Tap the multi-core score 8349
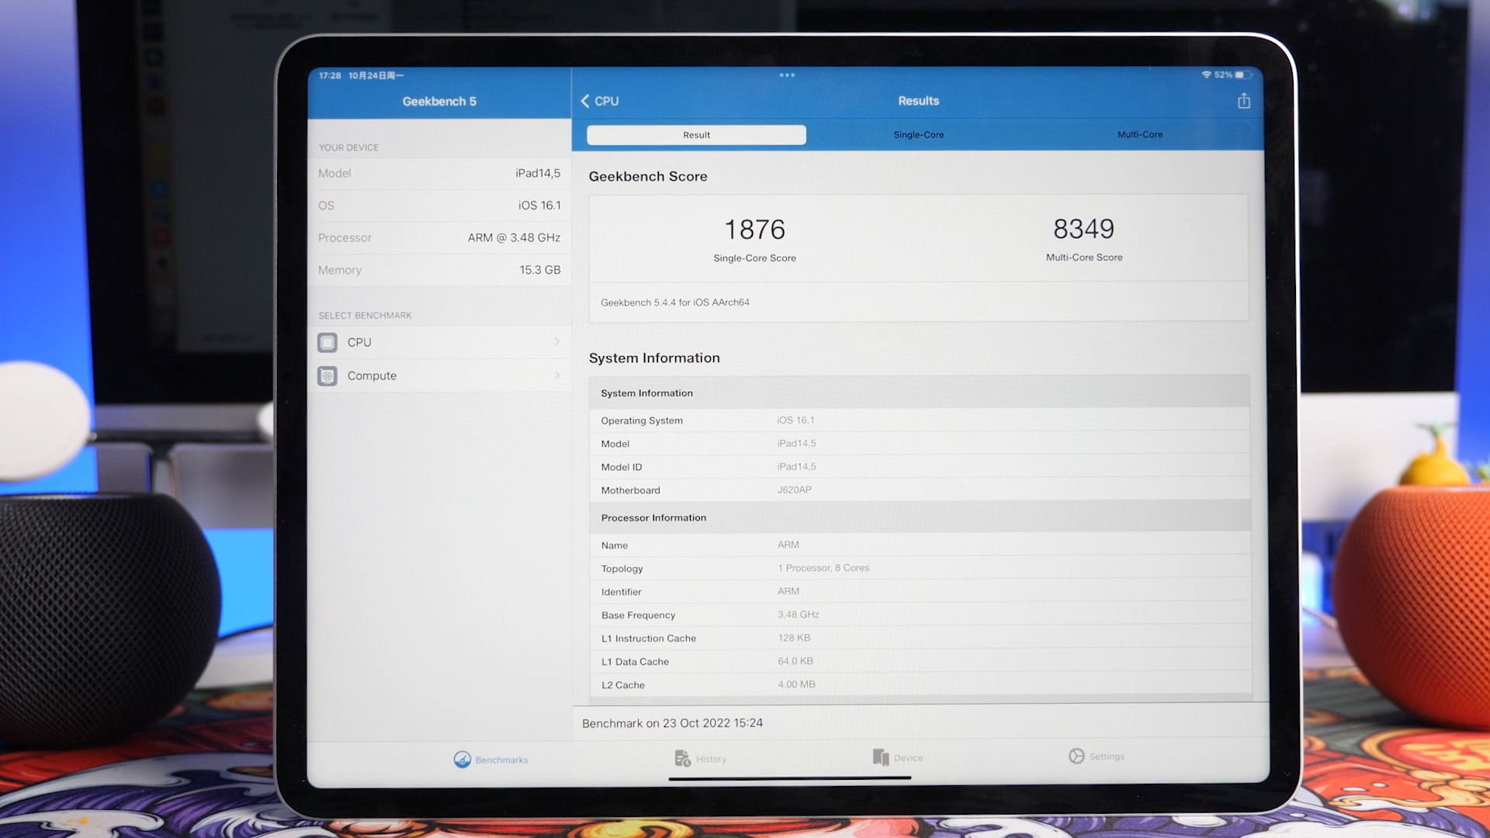Screen dimensions: 1490x838 [x=1083, y=229]
